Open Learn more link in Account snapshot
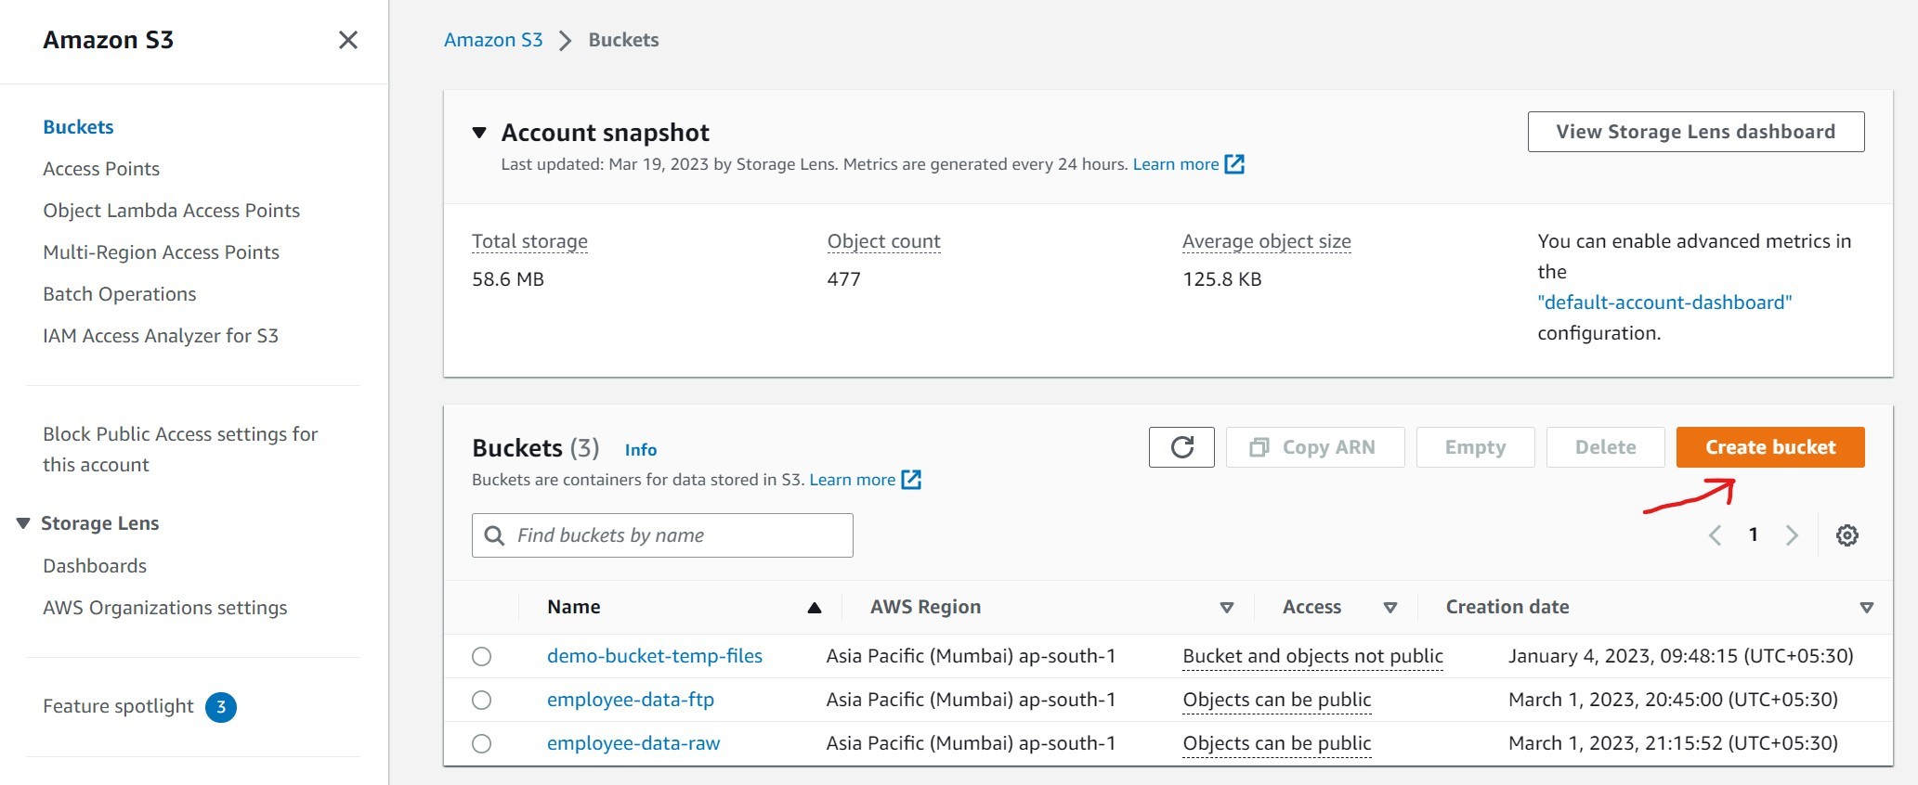This screenshot has width=1918, height=785. 1176,164
